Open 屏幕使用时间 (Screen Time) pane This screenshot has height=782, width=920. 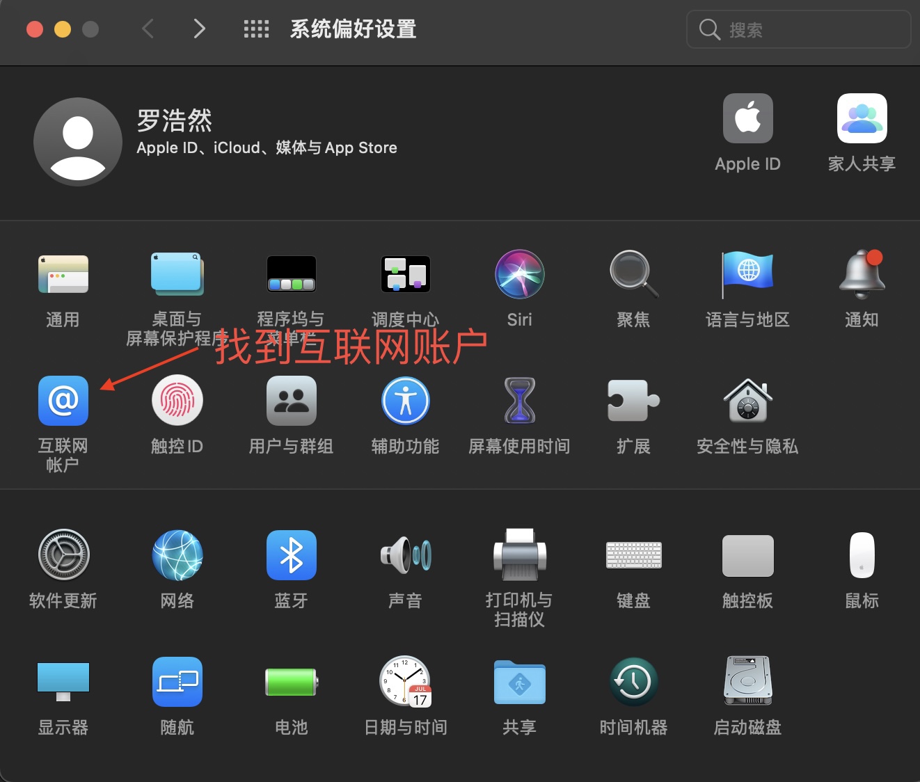click(519, 401)
